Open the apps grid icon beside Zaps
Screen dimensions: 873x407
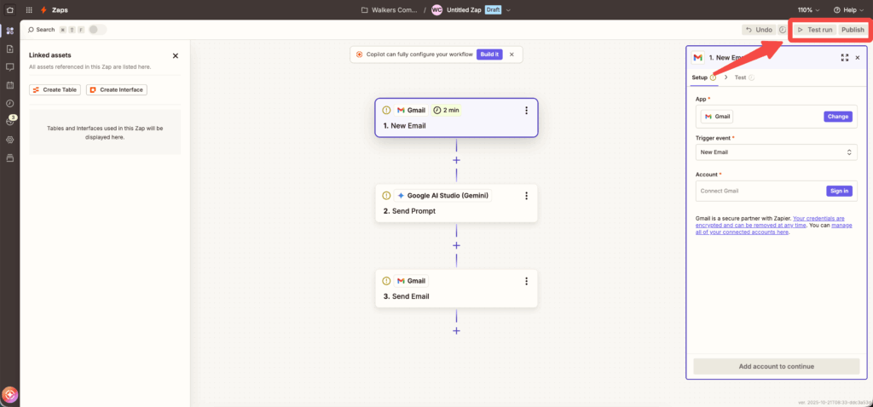click(x=30, y=10)
